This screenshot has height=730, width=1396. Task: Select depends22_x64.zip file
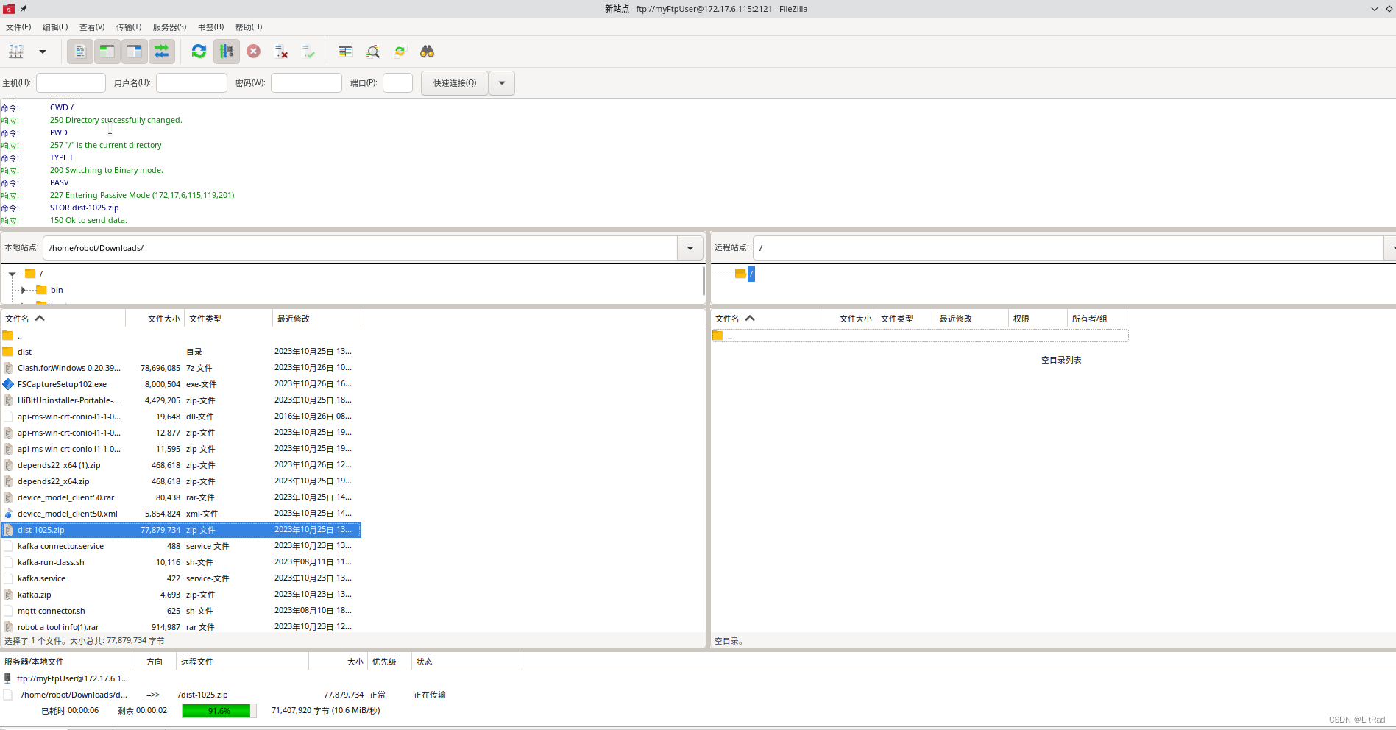point(181,481)
